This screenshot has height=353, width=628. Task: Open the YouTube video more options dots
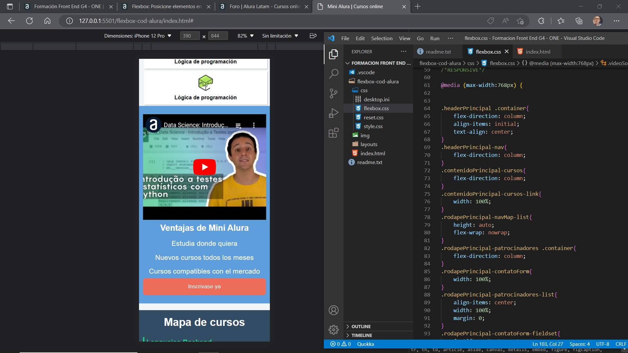coord(254,125)
